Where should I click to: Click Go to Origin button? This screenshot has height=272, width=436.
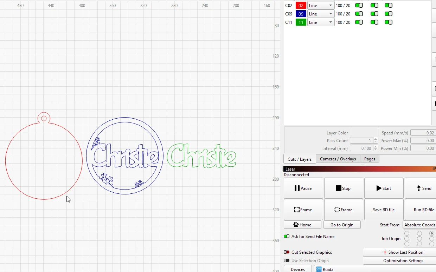click(x=342, y=225)
